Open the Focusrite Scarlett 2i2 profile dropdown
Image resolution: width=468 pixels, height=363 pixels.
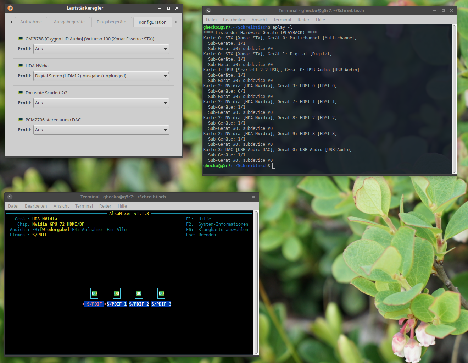101,103
